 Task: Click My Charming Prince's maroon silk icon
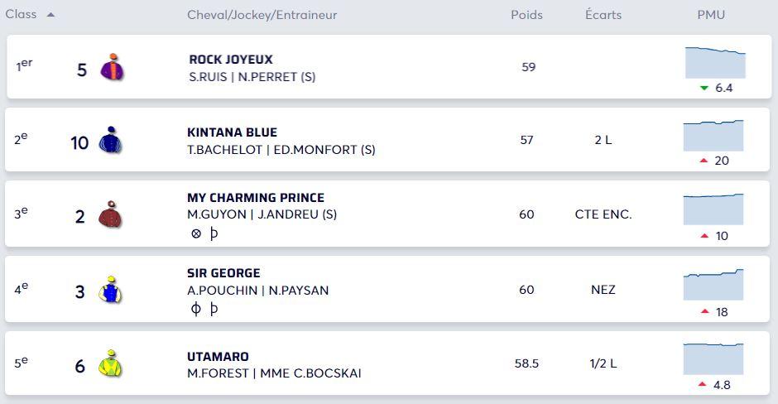pos(110,214)
